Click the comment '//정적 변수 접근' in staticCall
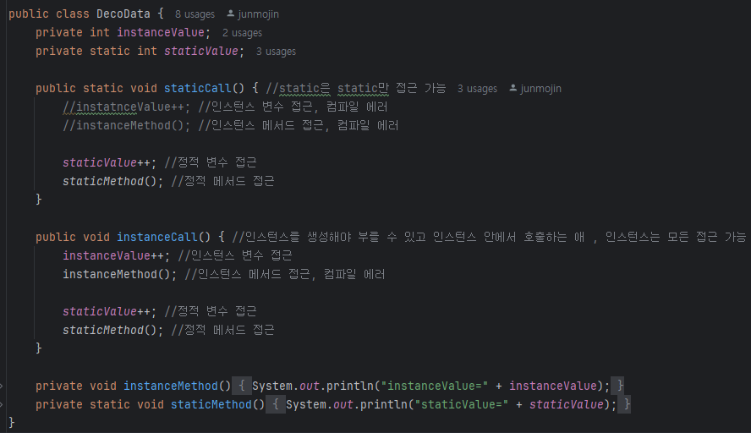The width and height of the screenshot is (751, 433). pos(211,163)
